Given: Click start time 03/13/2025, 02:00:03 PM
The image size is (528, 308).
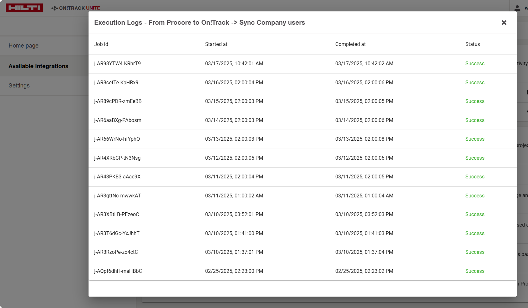Looking at the screenshot, I should 234,139.
